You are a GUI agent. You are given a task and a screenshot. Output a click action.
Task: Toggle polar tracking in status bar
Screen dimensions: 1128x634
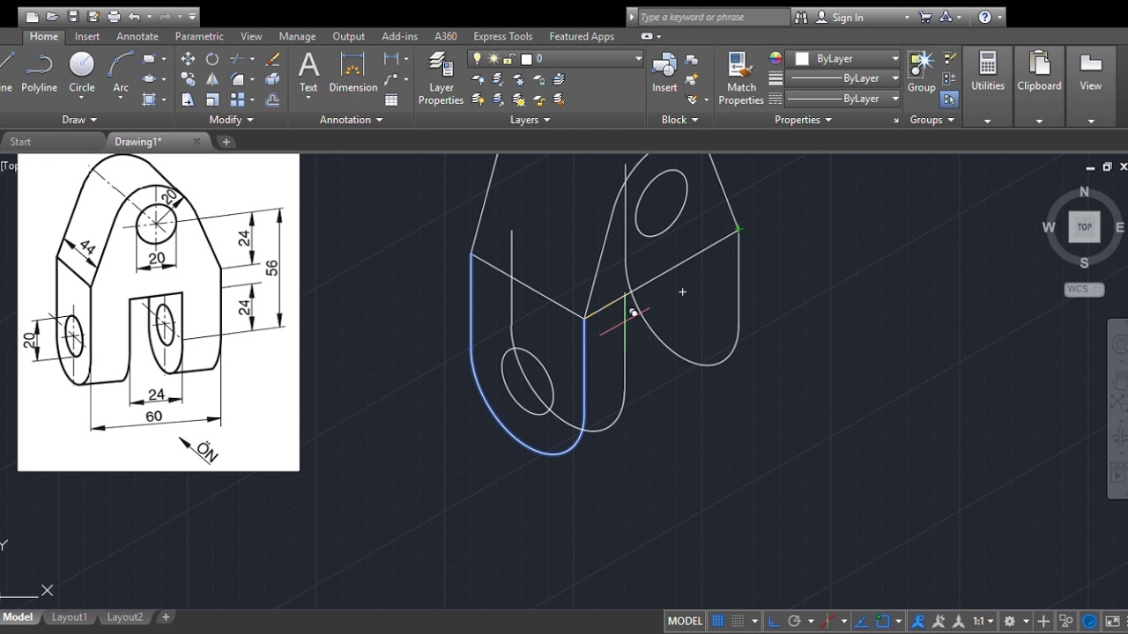coord(794,621)
